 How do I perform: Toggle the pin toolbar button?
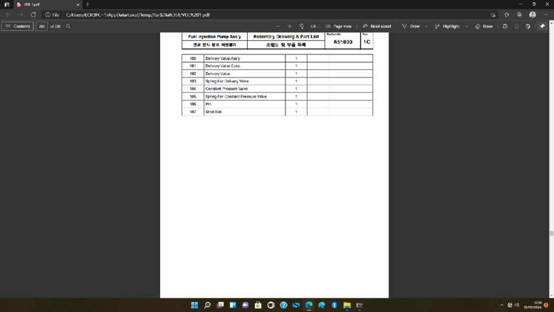point(542,26)
